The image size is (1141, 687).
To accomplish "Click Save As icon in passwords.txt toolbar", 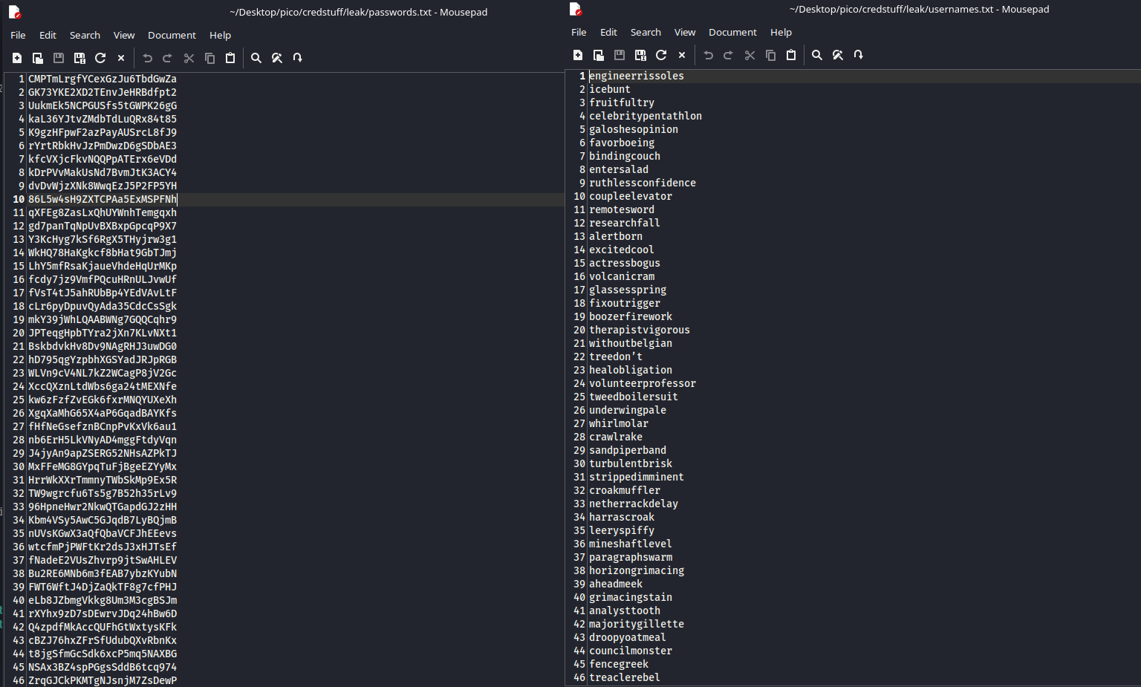I will coord(79,58).
